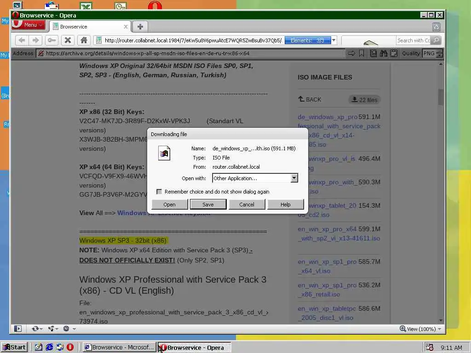The image size is (471, 353).
Task: Open Opera Link sync status menu
Action: pos(37,329)
